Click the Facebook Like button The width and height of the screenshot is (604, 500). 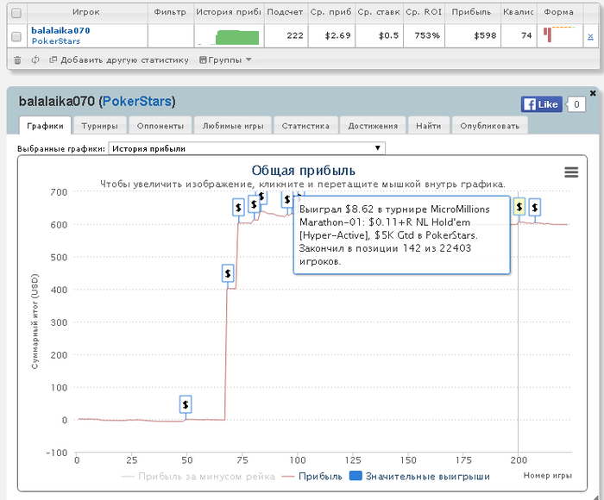[542, 104]
